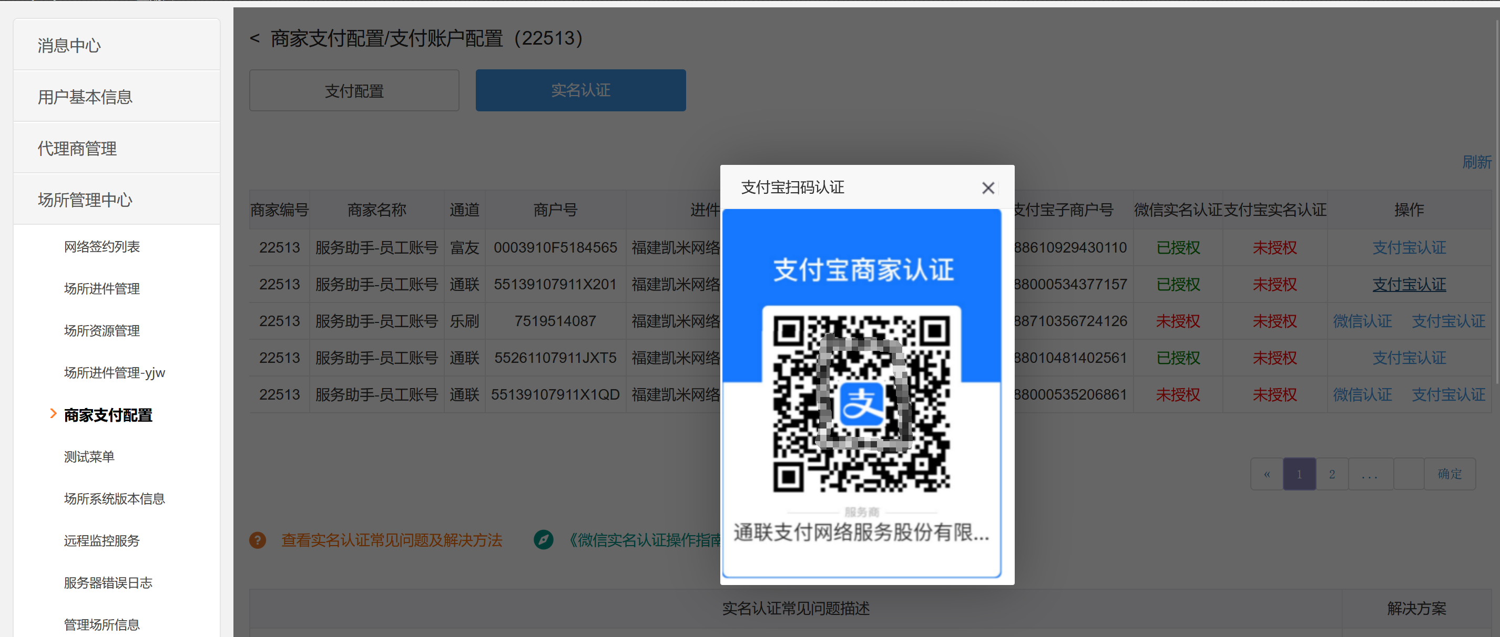Open the 消息中心 menu

[117, 45]
